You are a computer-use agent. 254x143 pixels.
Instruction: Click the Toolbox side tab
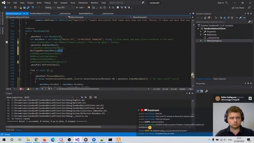(x=2, y=31)
